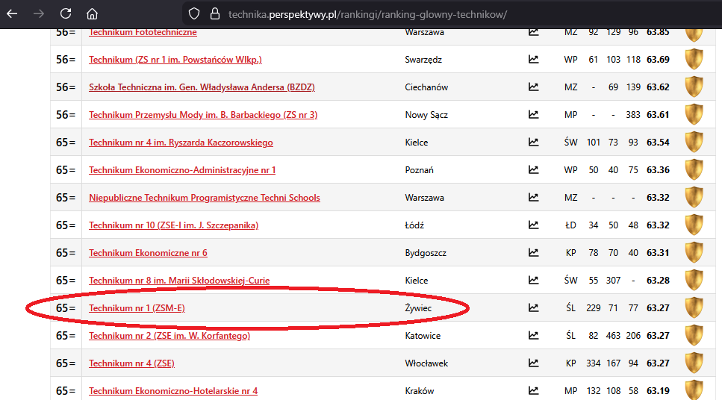
Task: Reload the page with the refresh icon
Action: coord(66,13)
